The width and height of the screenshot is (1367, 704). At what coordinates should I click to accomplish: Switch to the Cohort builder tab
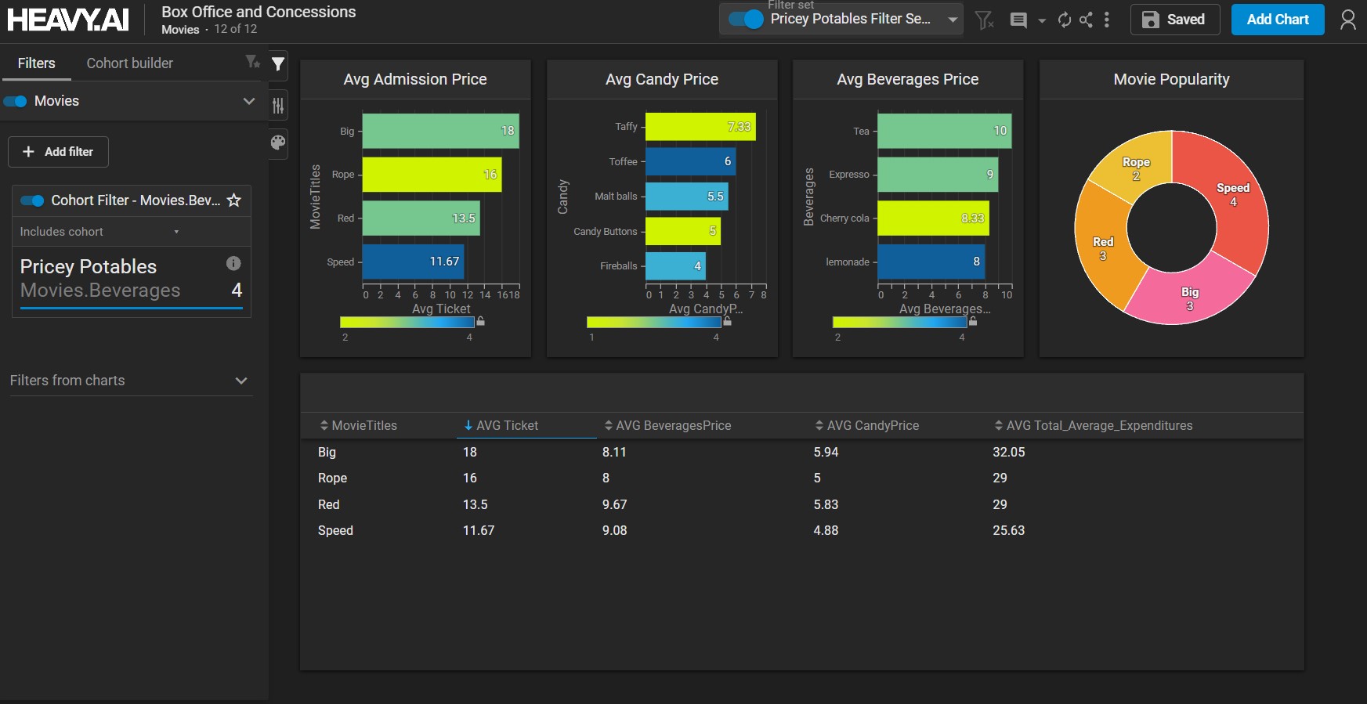(x=129, y=63)
